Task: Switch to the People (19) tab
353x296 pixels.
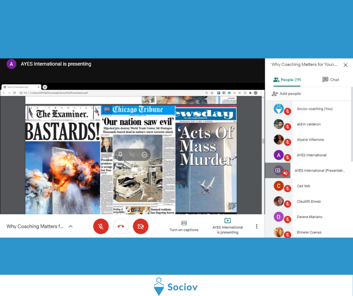Action: [x=287, y=80]
